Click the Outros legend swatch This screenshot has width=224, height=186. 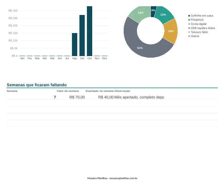[189, 36]
